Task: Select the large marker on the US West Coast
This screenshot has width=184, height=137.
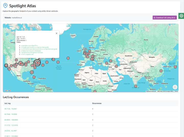Action: point(6,65)
